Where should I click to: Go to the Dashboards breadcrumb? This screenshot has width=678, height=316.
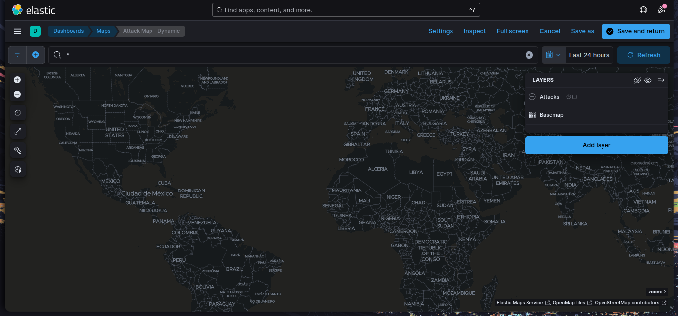(69, 31)
